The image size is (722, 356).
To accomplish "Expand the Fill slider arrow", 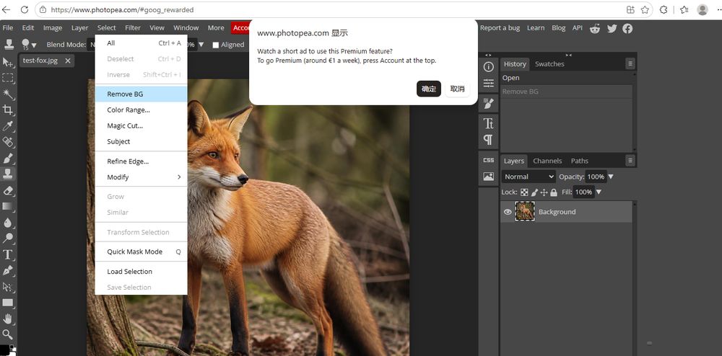I will 599,192.
